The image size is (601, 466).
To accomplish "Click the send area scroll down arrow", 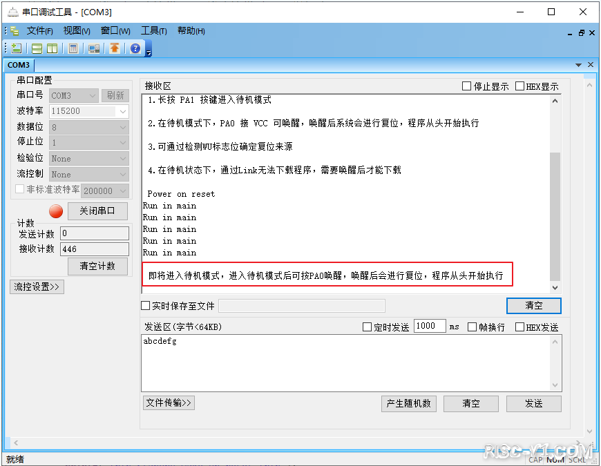I will (555, 385).
